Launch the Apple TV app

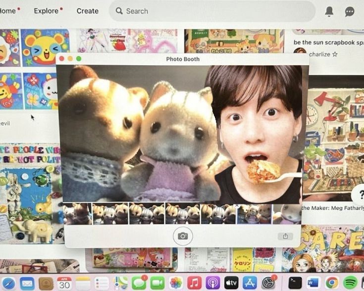point(231,284)
